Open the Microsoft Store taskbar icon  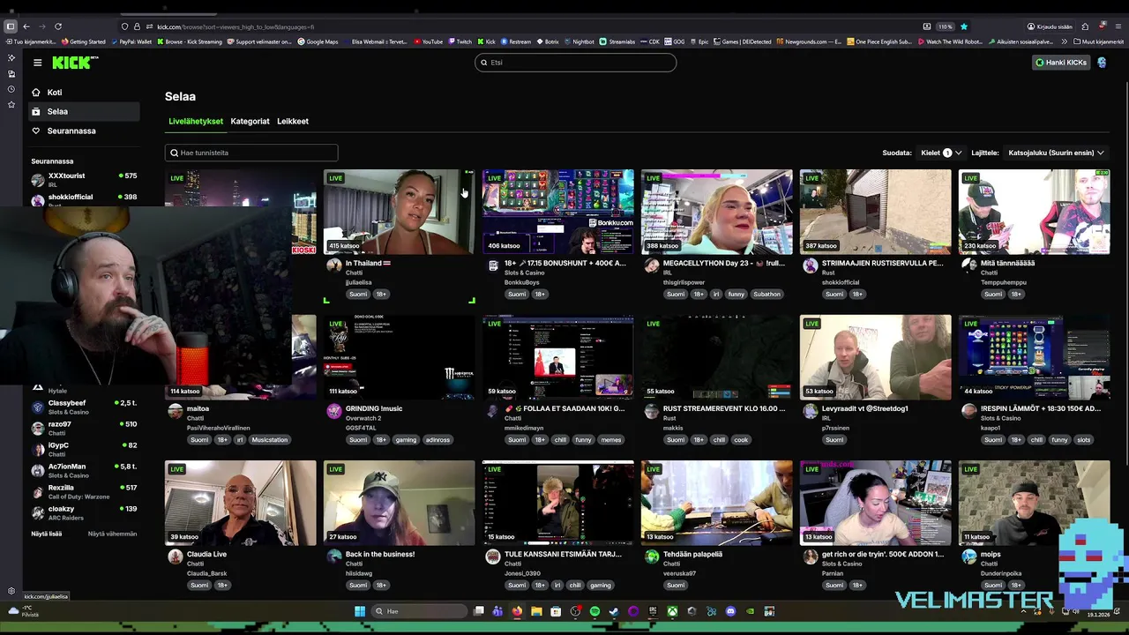[x=556, y=611]
